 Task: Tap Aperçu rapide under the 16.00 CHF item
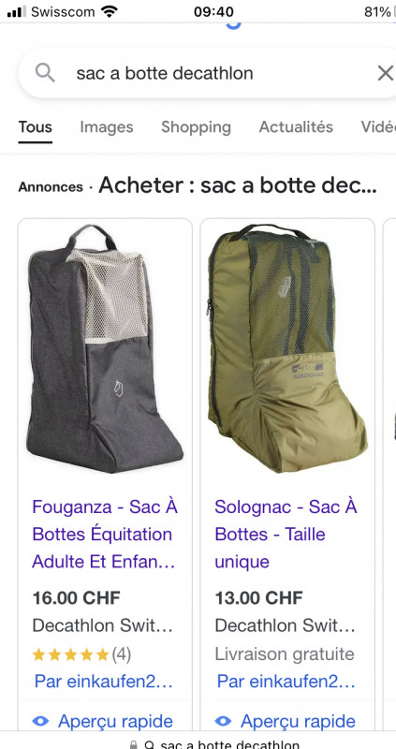[x=115, y=721]
